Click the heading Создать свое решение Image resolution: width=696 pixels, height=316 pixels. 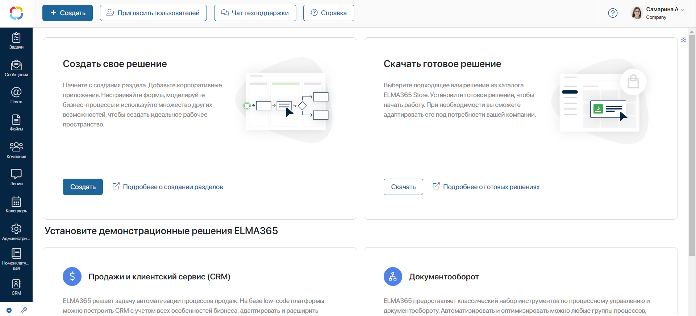click(x=115, y=64)
